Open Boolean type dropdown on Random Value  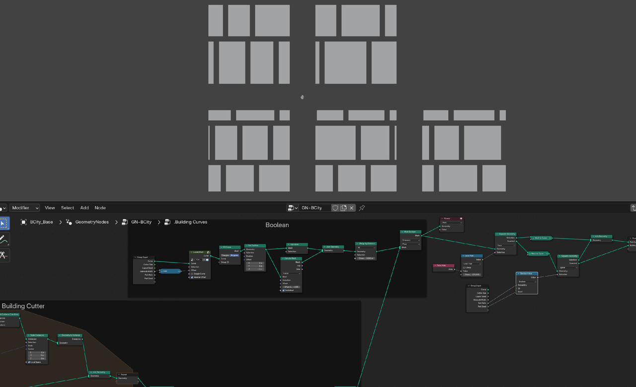(527, 281)
